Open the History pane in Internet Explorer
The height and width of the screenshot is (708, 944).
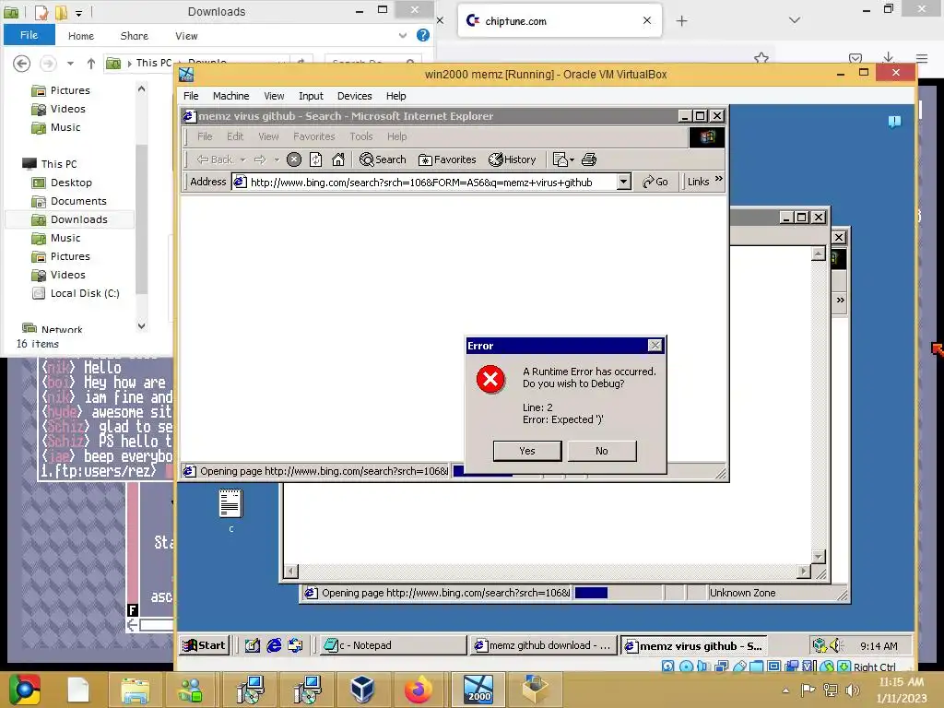513,159
